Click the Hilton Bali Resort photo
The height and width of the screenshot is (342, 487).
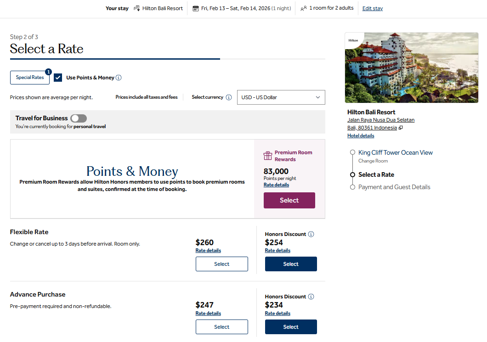pyautogui.click(x=412, y=67)
